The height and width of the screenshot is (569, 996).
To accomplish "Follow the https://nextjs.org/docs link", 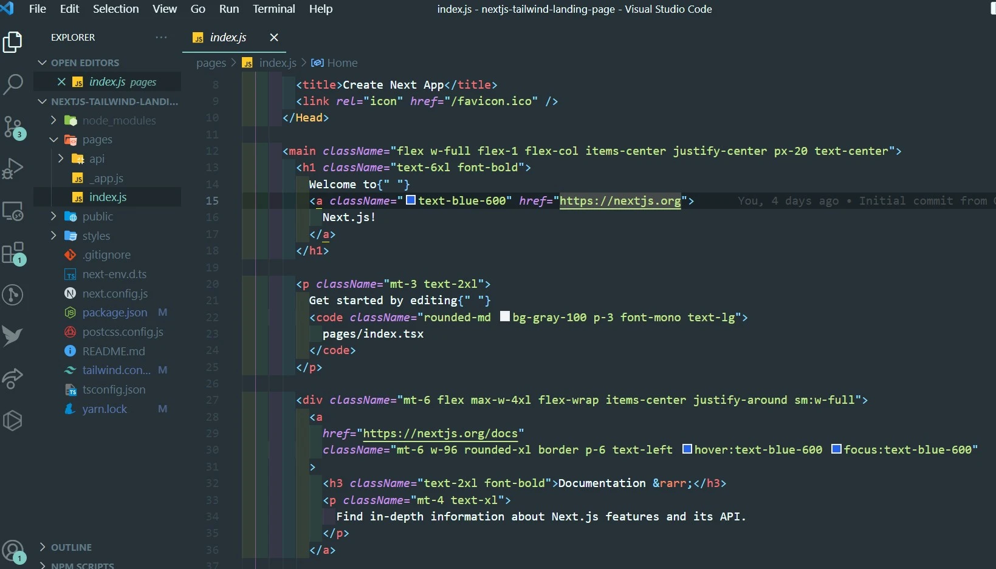I will (x=440, y=434).
